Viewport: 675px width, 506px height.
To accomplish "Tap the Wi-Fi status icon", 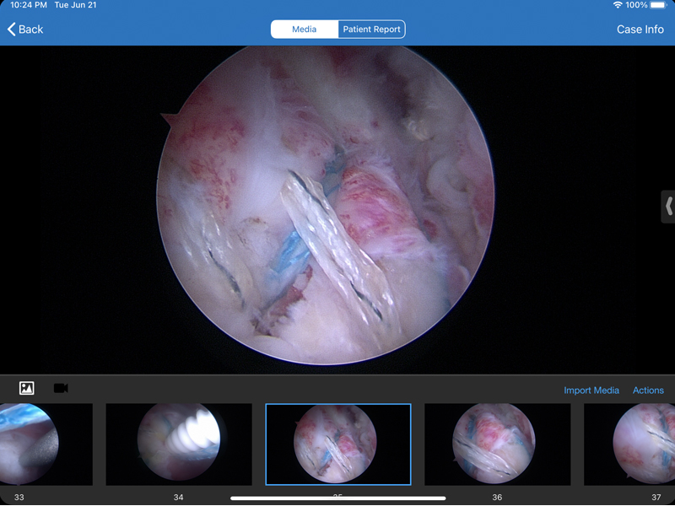I will (x=618, y=5).
